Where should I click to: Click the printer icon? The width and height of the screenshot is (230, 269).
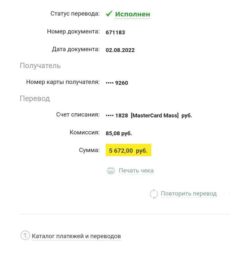111,171
